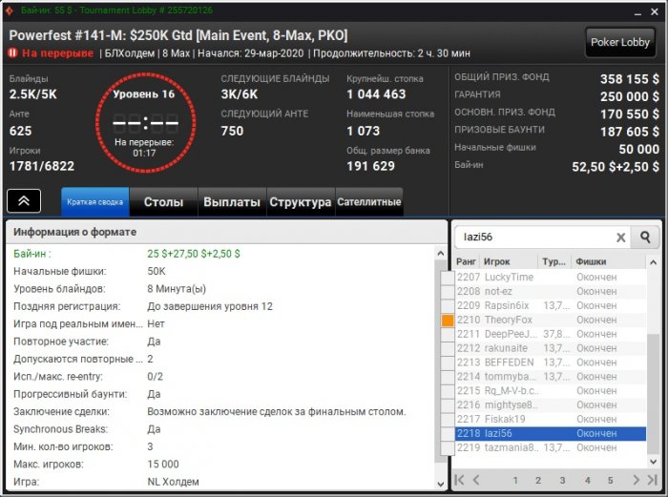Select the 2216 mightyse8 row
668x497 pixels.
551,405
